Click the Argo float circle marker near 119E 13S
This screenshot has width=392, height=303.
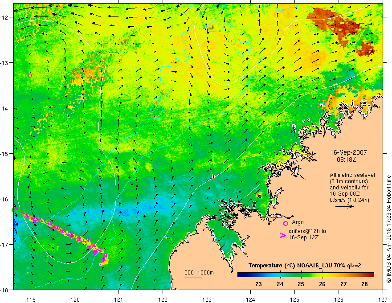(30, 75)
